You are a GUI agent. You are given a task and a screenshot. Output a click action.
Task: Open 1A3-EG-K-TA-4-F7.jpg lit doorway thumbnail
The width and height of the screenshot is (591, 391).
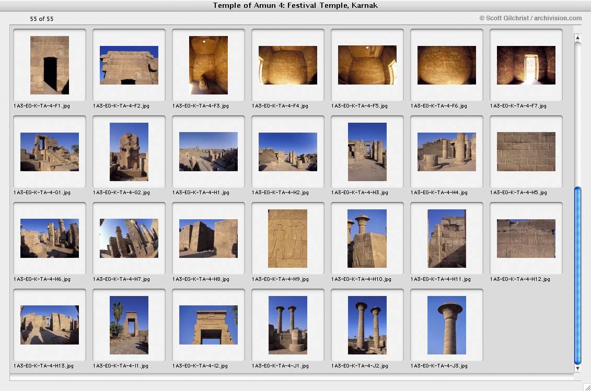pyautogui.click(x=526, y=65)
